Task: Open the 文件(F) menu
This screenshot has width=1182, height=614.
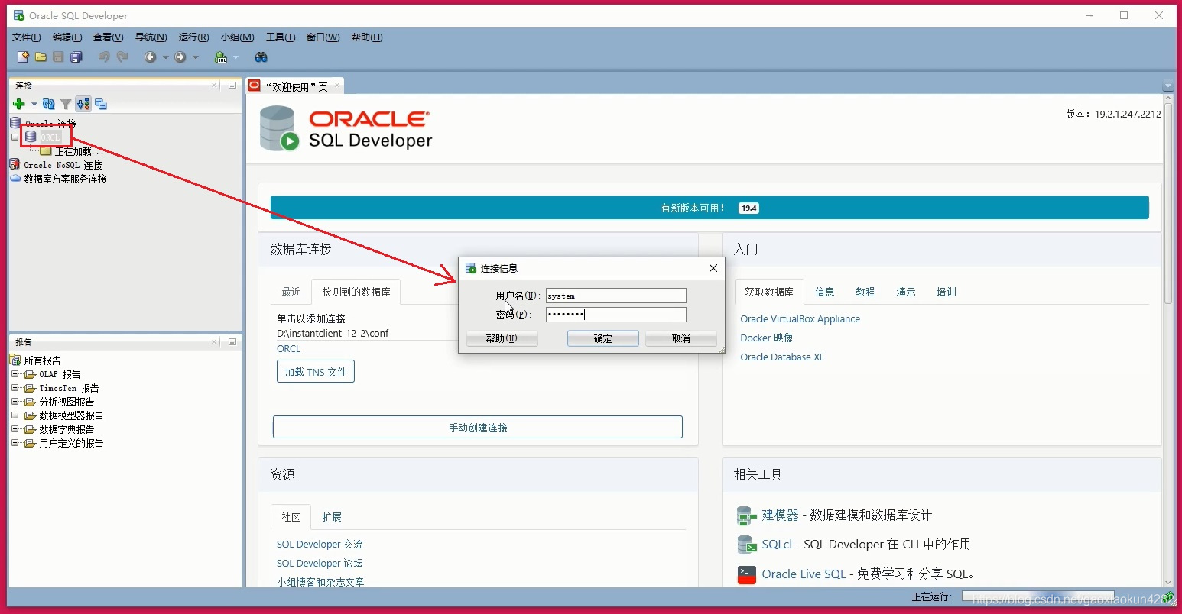Action: point(27,37)
